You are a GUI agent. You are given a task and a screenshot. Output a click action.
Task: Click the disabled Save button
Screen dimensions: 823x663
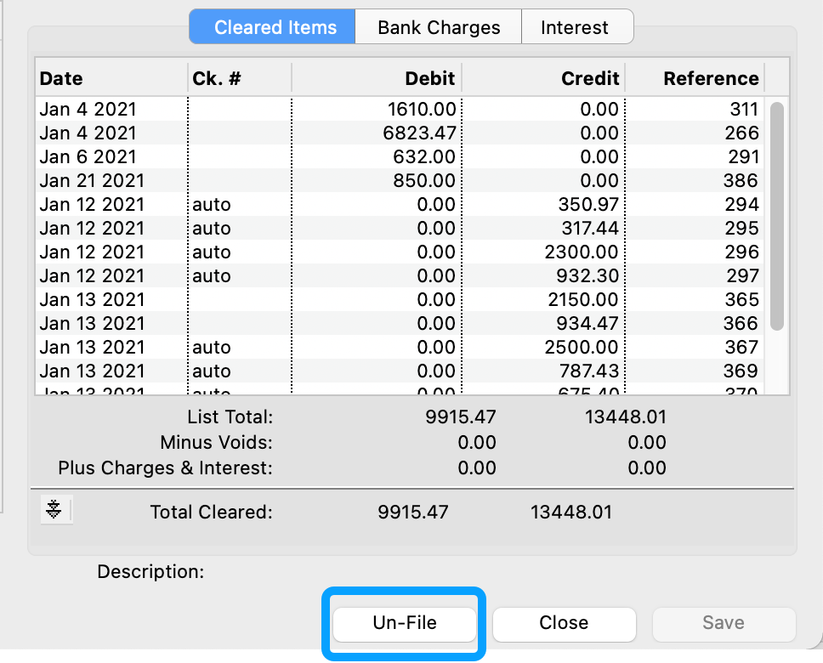(x=724, y=623)
